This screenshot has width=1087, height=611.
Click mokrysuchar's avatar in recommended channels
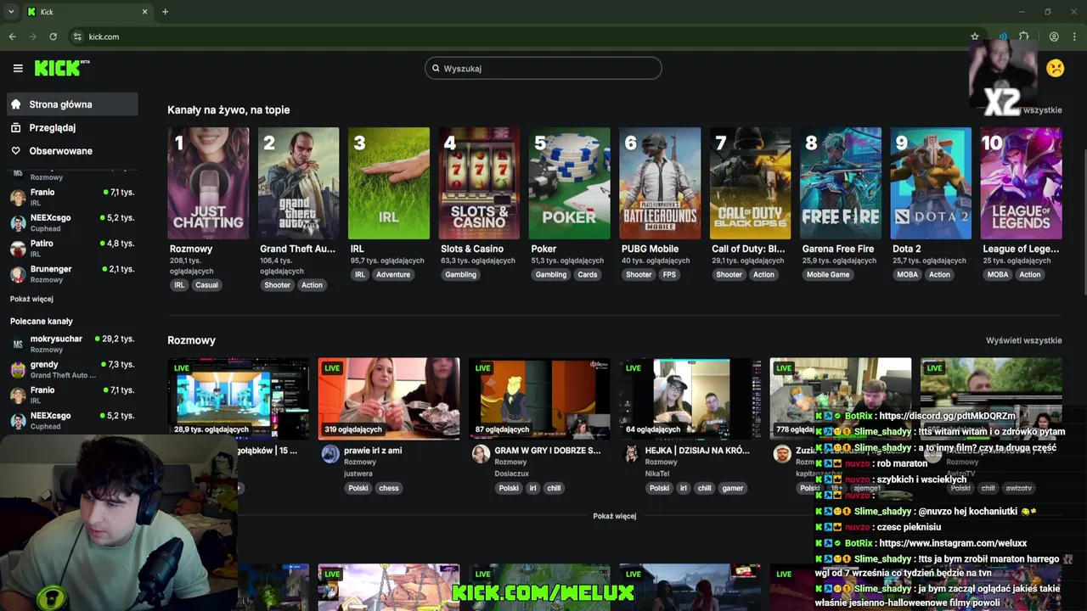point(18,344)
